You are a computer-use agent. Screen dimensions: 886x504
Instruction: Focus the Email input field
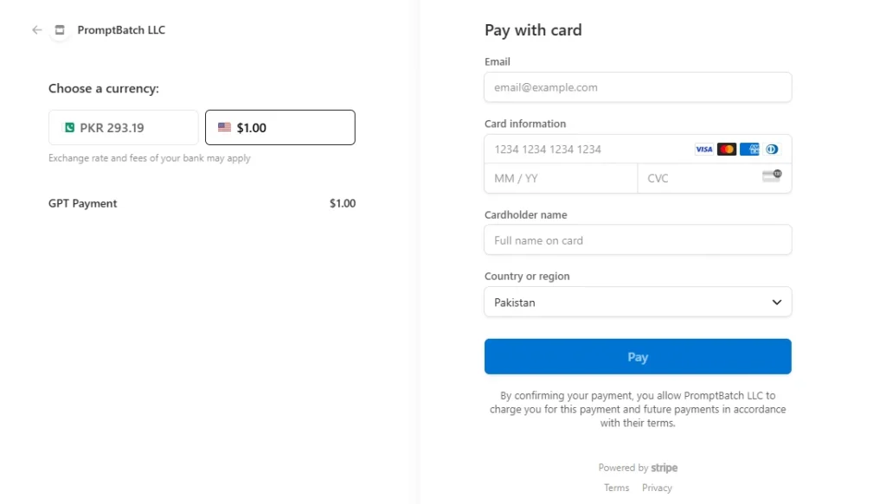638,87
